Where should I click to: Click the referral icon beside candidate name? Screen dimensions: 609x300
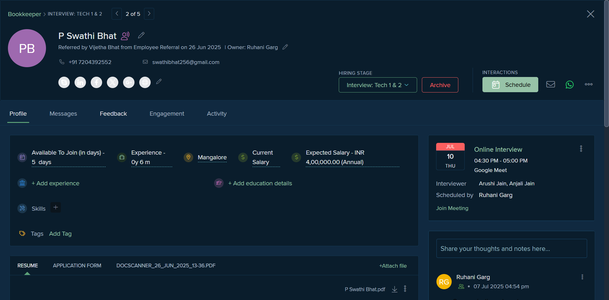125,36
